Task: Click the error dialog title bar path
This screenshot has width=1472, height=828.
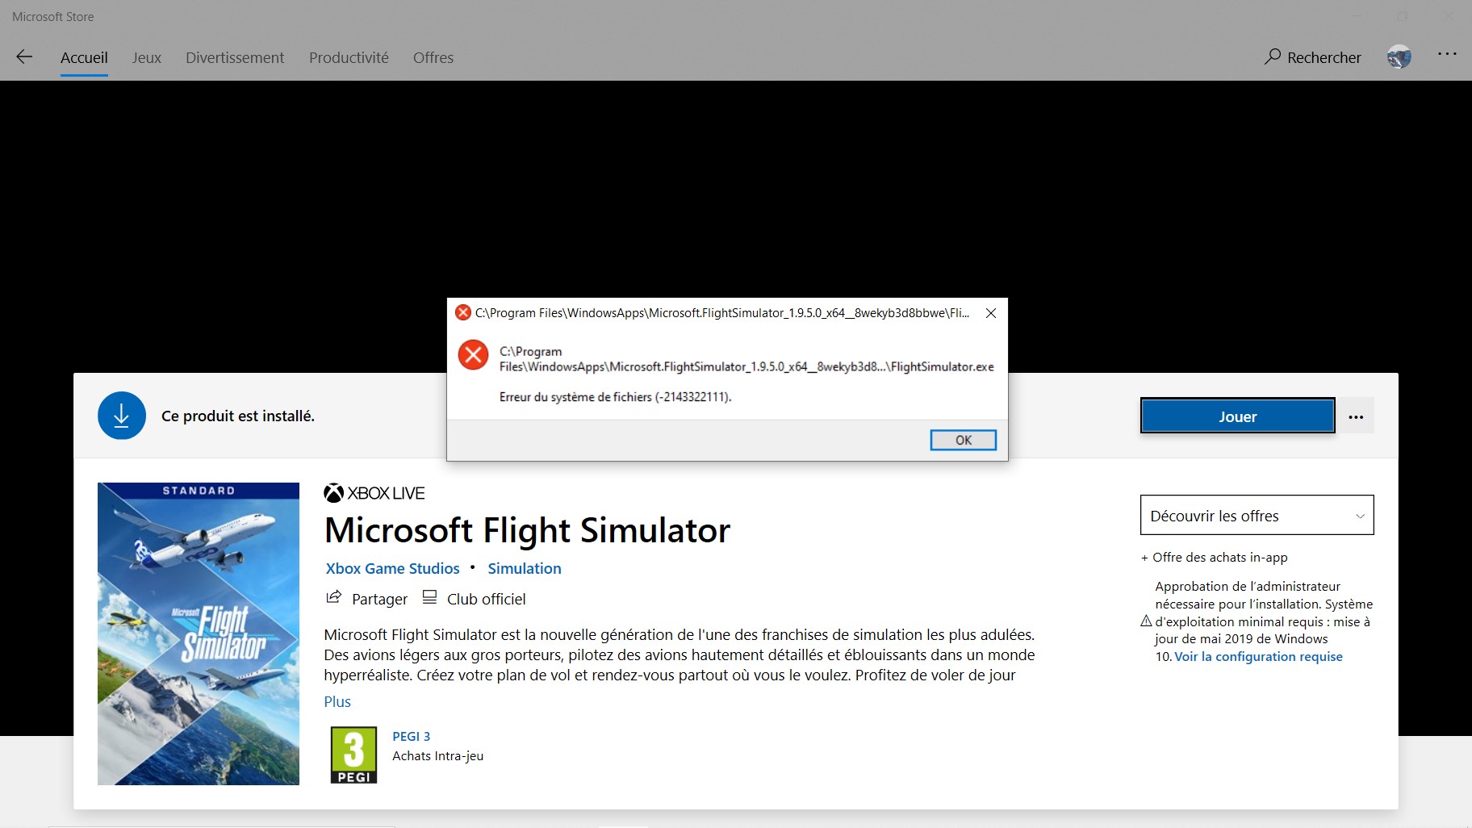Action: (x=722, y=312)
